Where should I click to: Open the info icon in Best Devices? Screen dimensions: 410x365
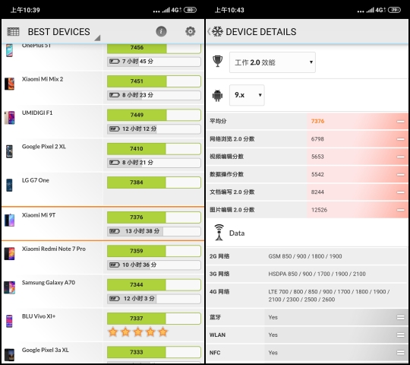(x=161, y=31)
